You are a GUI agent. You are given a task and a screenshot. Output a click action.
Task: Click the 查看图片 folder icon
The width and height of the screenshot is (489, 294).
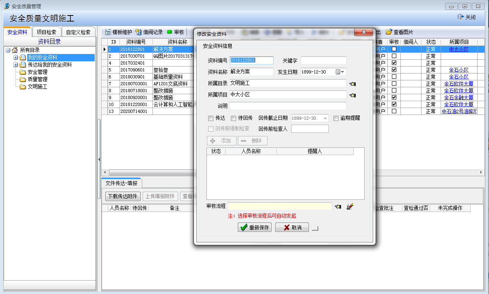click(389, 32)
